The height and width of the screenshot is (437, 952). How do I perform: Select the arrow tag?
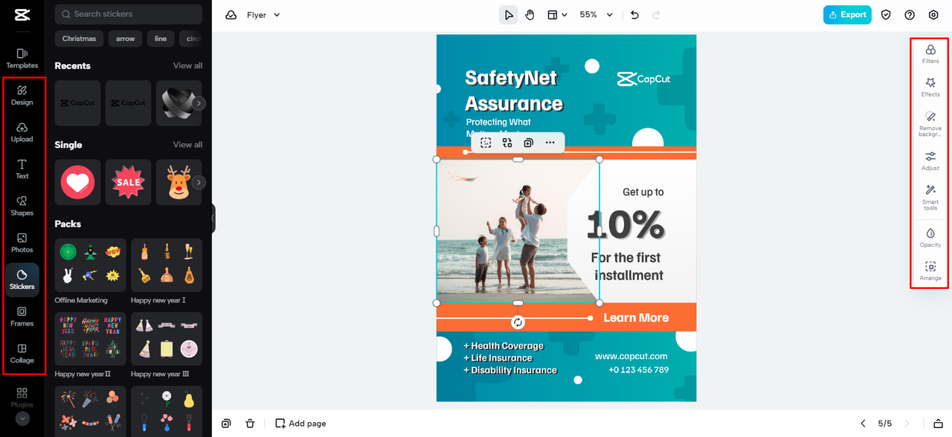(126, 39)
